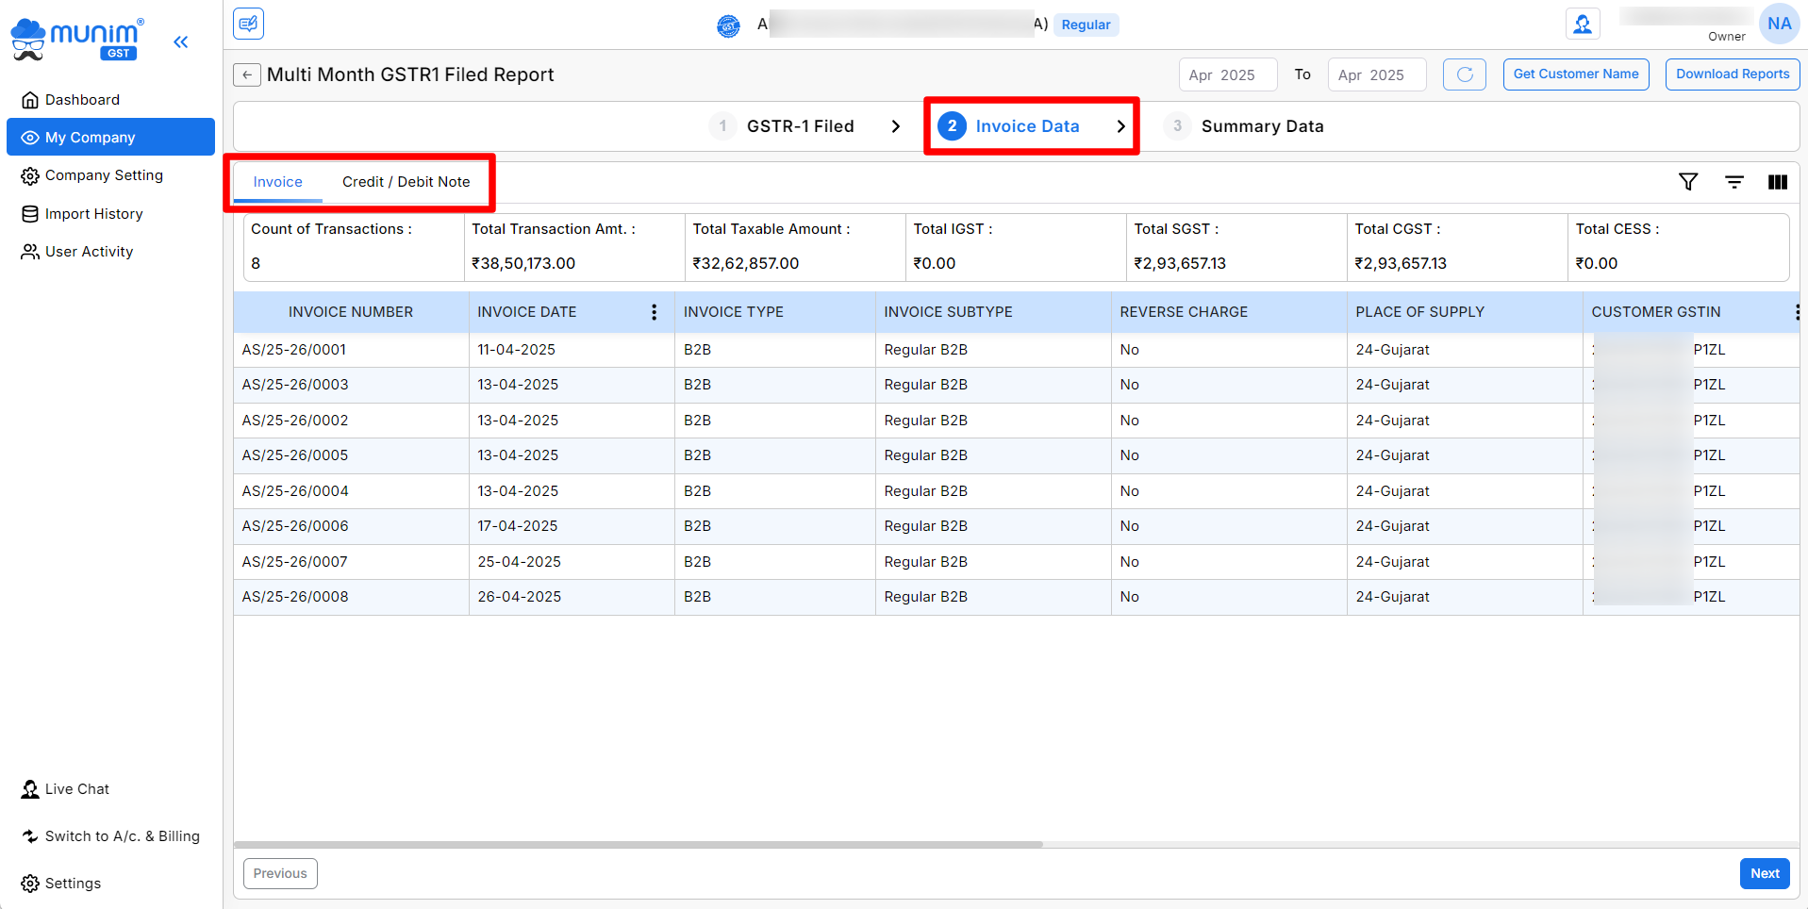Click the Get Customer Name button
Viewport: 1808px width, 909px height.
(1575, 74)
